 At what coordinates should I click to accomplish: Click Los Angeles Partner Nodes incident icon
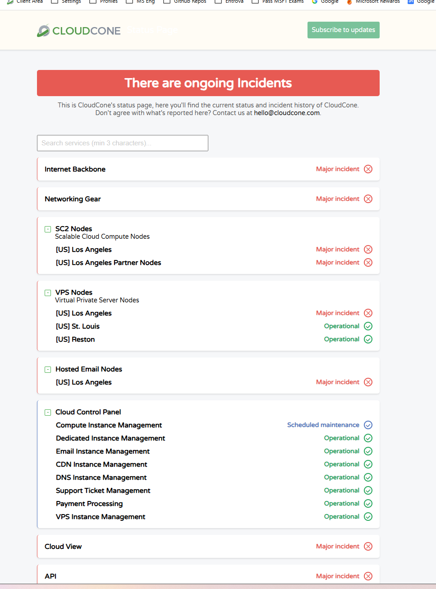[x=368, y=263]
